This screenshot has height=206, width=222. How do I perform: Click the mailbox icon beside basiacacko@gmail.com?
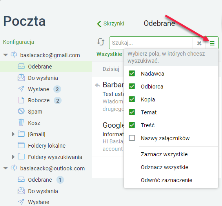[x=14, y=55]
